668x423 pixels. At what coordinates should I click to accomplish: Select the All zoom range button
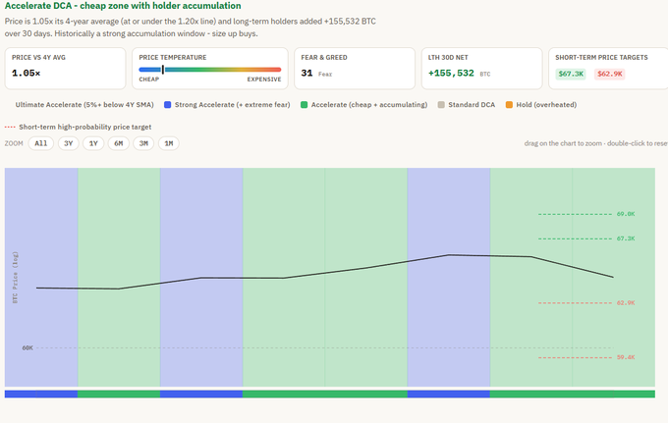(41, 143)
